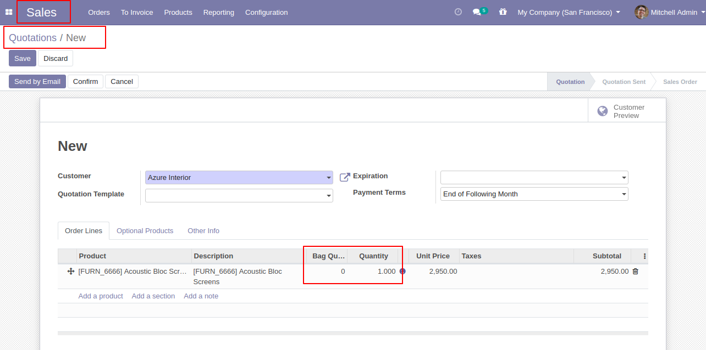The width and height of the screenshot is (706, 350).
Task: Delete the Acoustic Bloc Screens order line
Action: (x=636, y=271)
